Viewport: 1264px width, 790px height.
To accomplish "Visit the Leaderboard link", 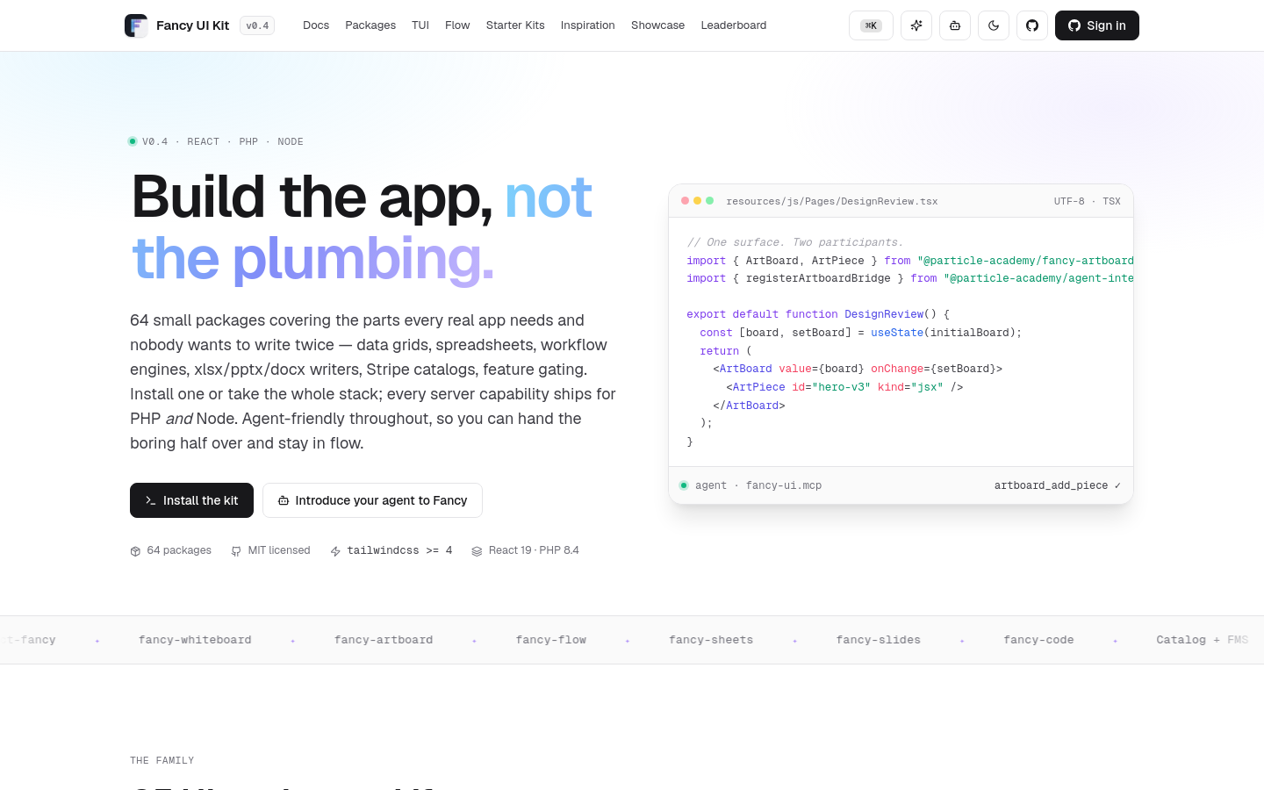I will pos(734,25).
